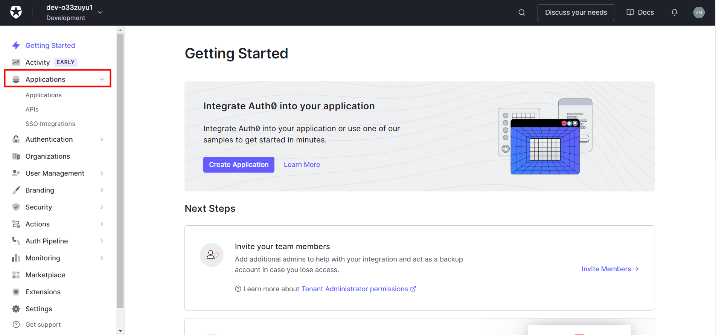Expand the Security menu chevron
716x335 pixels.
click(102, 207)
